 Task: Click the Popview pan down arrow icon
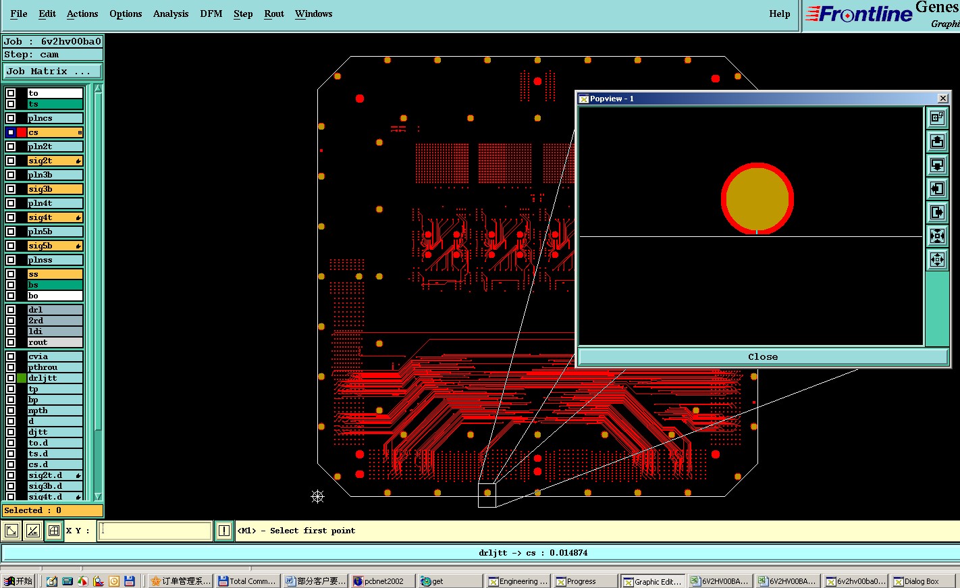pos(937,165)
